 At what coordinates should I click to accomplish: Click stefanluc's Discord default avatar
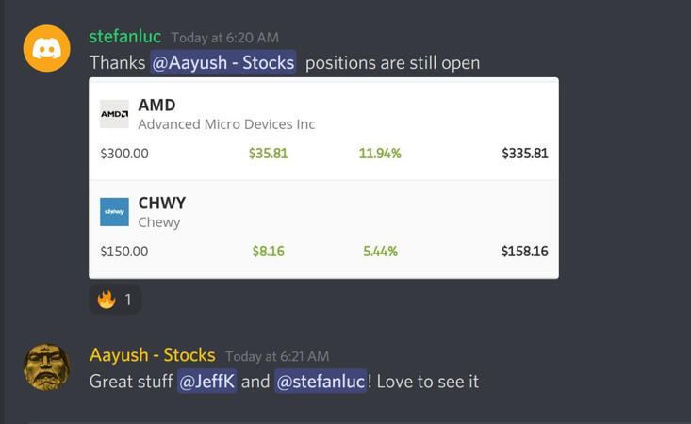point(46,49)
